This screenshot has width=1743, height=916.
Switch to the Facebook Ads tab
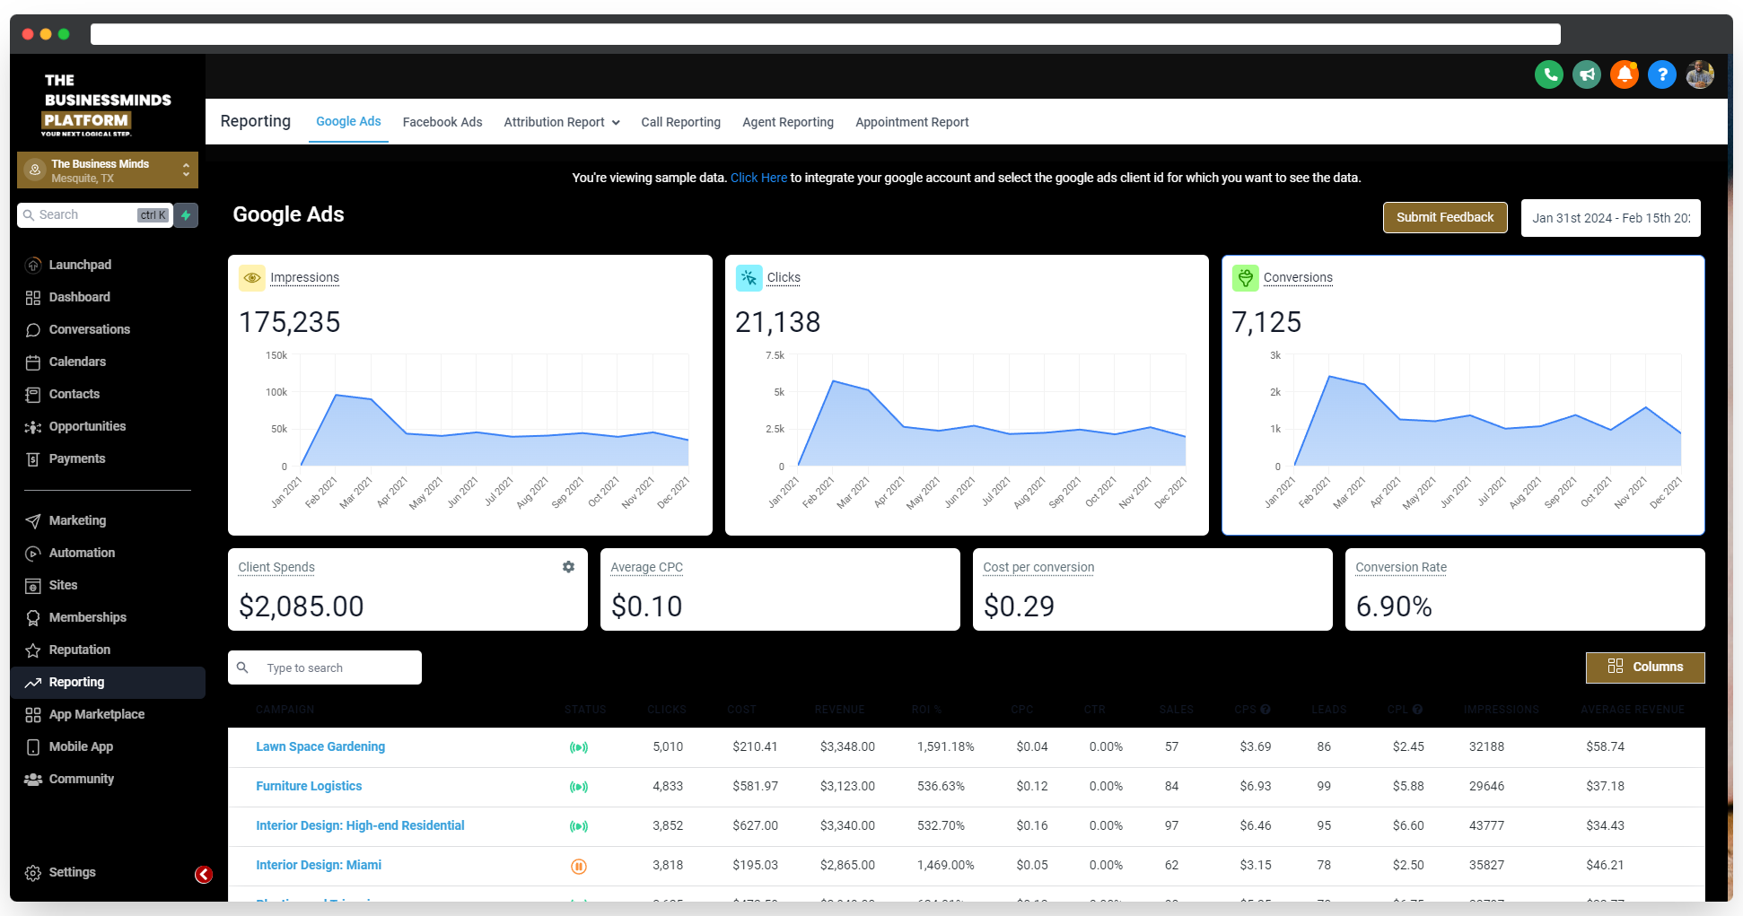point(442,122)
